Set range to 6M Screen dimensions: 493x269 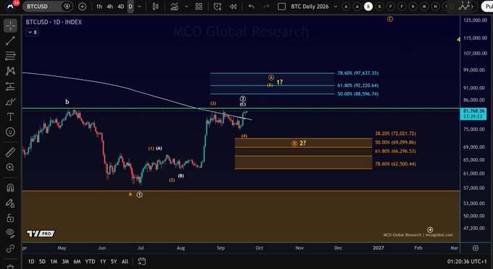click(77, 262)
